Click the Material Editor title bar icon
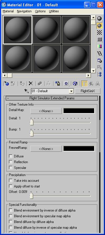 coord(4,5)
